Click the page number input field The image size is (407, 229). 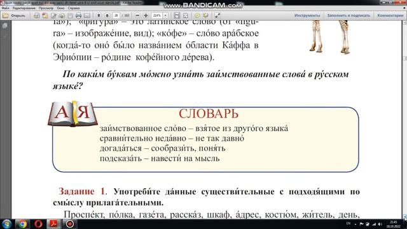[x=116, y=15]
